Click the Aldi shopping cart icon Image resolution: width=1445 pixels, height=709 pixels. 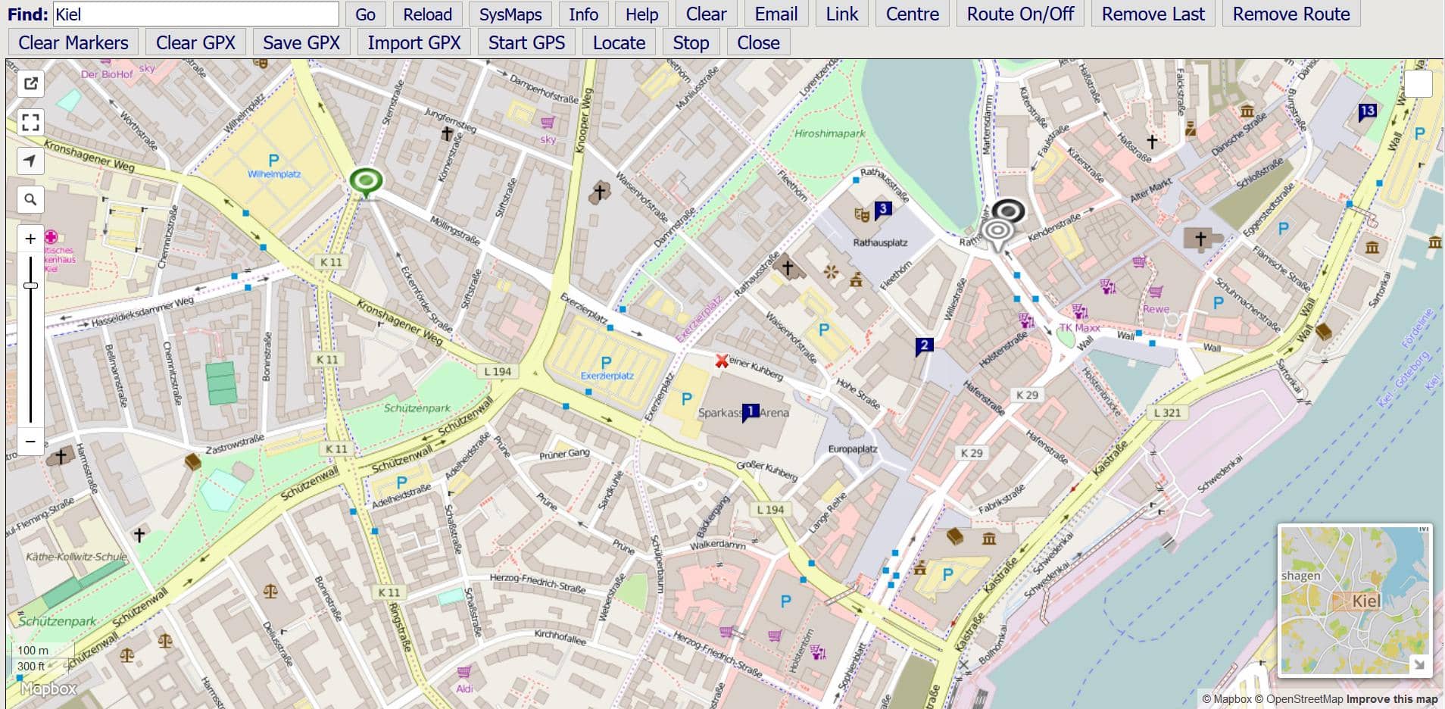[464, 672]
